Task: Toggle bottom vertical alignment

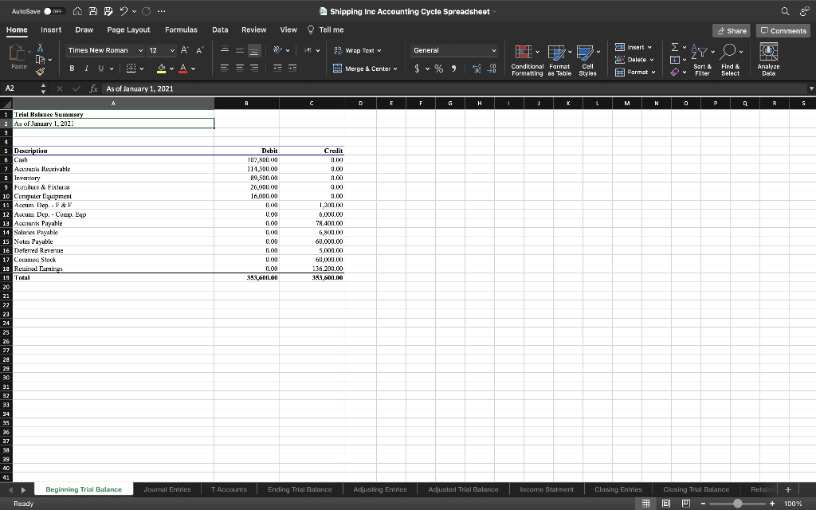Action: pos(254,50)
